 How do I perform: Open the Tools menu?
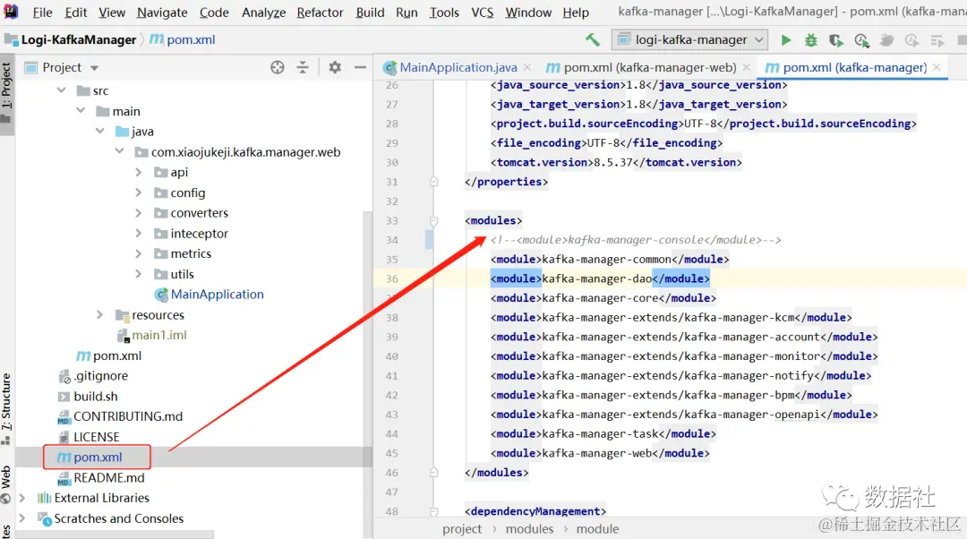pyautogui.click(x=444, y=13)
